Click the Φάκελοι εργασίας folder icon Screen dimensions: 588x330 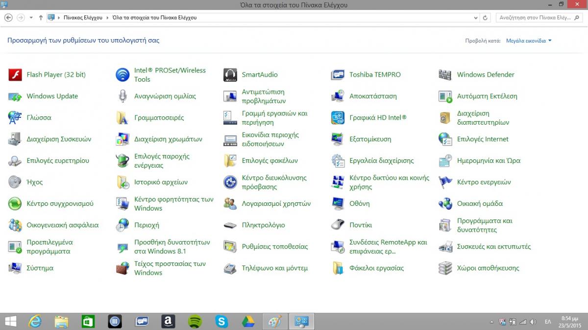338,268
